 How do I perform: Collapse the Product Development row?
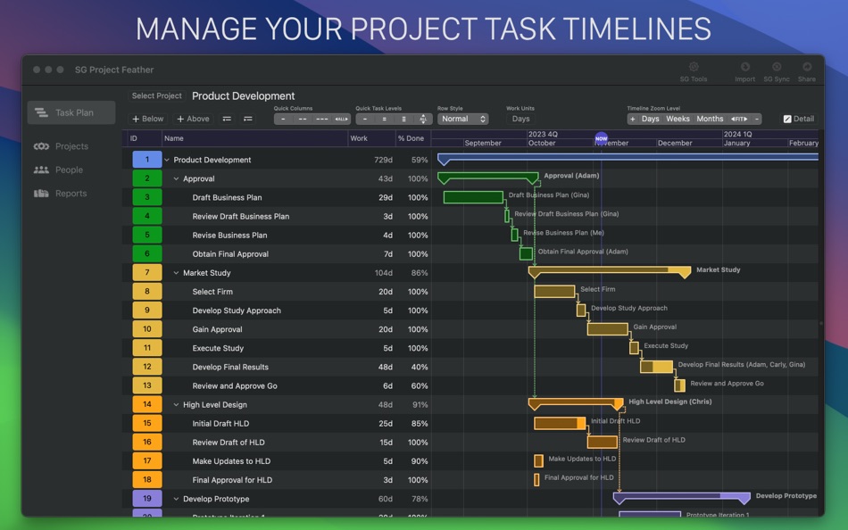click(167, 160)
